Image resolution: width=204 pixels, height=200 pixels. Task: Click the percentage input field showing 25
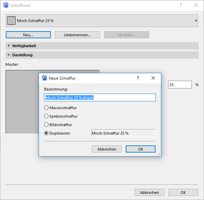180,85
